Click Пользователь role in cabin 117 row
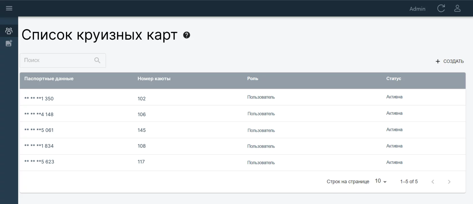473x204 pixels. [261, 162]
